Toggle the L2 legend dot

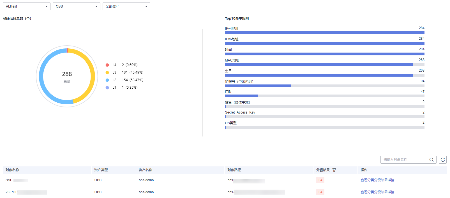pyautogui.click(x=107, y=80)
